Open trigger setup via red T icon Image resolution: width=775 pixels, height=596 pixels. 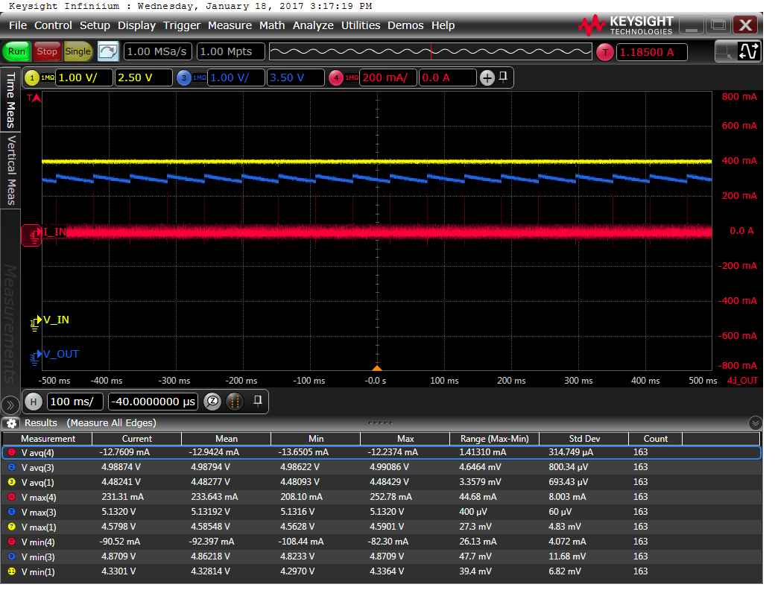tap(605, 52)
